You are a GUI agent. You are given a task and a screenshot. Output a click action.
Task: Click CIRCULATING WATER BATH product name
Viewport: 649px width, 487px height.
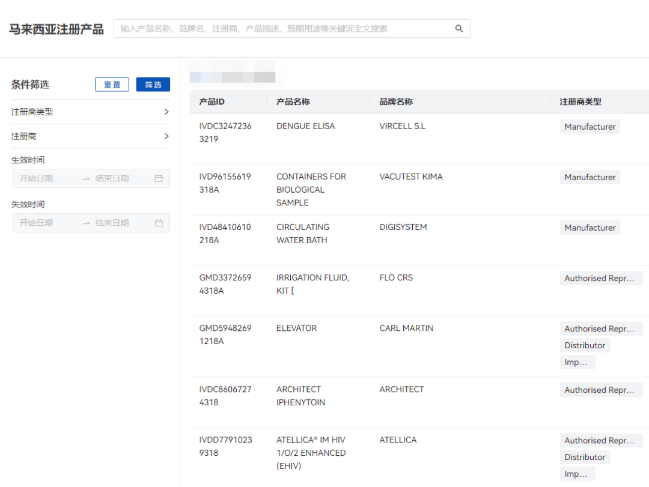click(303, 234)
